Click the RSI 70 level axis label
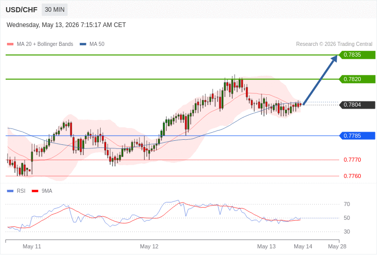The height and width of the screenshot is (255, 377). tap(347, 205)
